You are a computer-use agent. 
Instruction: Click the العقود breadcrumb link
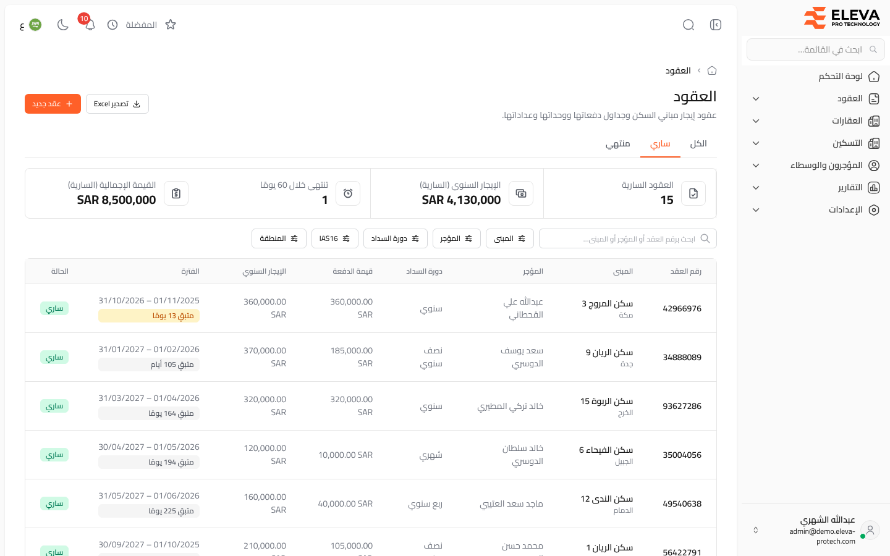678,70
